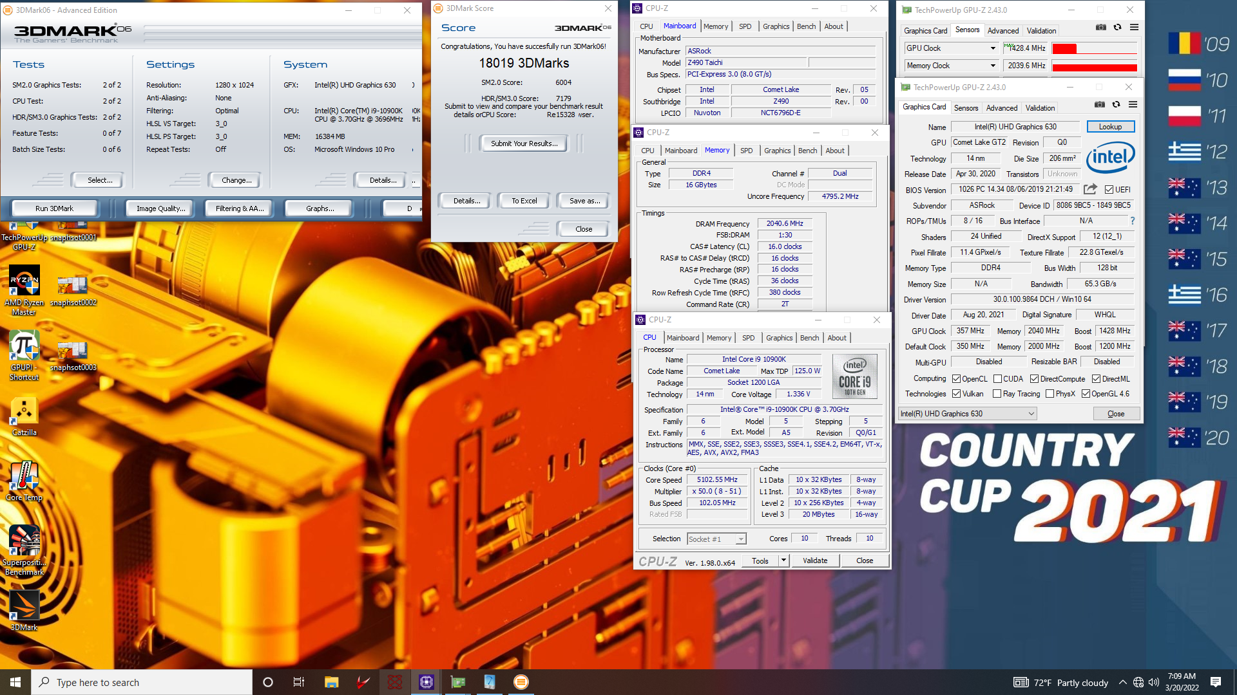Show hidden system tray icons chevron
The height and width of the screenshot is (695, 1237).
pyautogui.click(x=1123, y=682)
